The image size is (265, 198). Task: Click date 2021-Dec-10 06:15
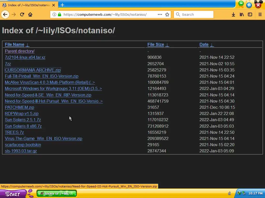pos(217,108)
